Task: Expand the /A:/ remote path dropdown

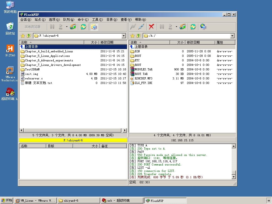Action: [x=232, y=36]
